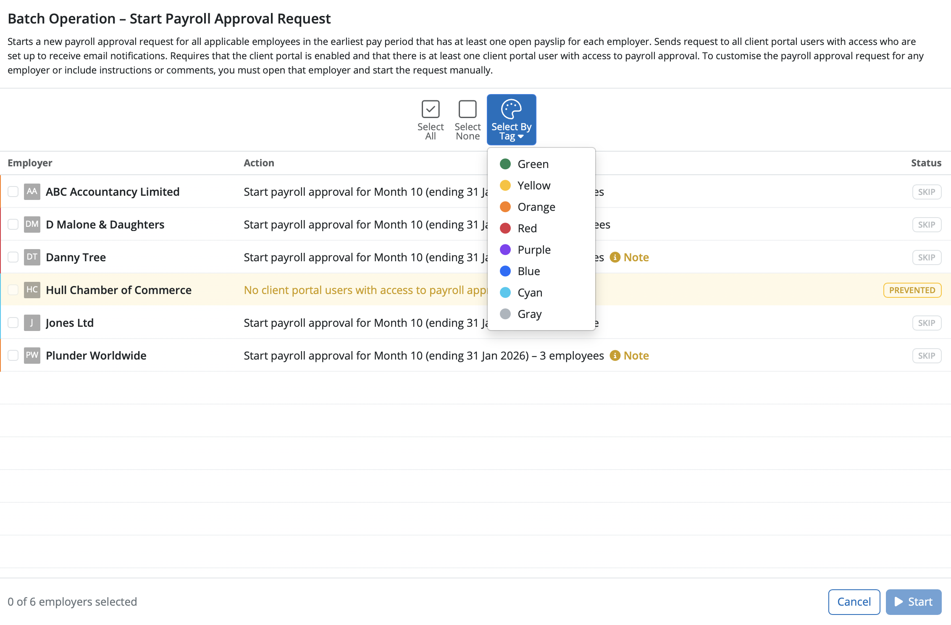
Task: Select the Cyan tag option
Action: (x=530, y=292)
